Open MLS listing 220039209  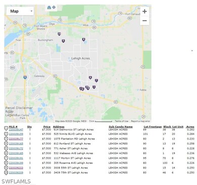16,173
